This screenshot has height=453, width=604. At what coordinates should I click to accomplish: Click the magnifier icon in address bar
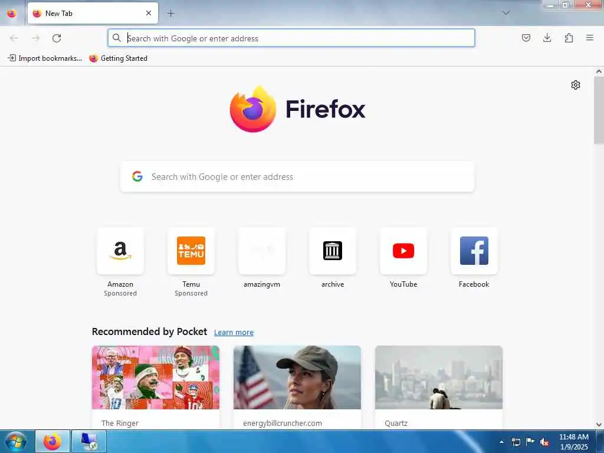(116, 38)
